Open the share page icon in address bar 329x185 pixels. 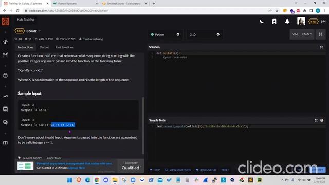tap(270, 11)
